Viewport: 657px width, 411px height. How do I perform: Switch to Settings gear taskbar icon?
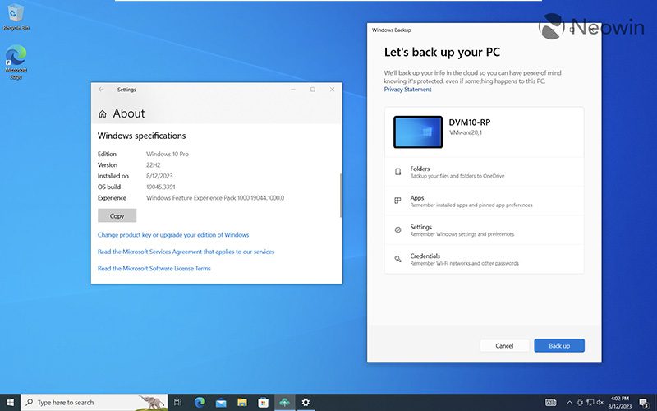(x=306, y=403)
